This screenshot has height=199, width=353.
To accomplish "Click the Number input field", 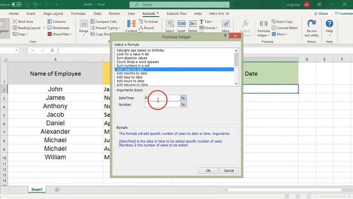I will [162, 104].
